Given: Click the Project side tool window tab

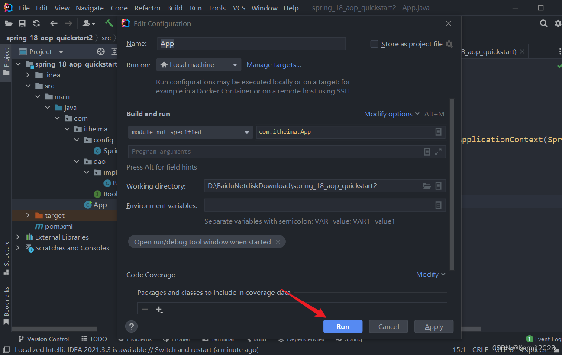Looking at the screenshot, I should pos(6,62).
